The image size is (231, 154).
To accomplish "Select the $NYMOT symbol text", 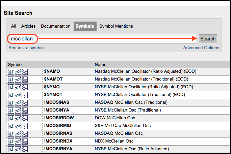I will (x=53, y=95).
